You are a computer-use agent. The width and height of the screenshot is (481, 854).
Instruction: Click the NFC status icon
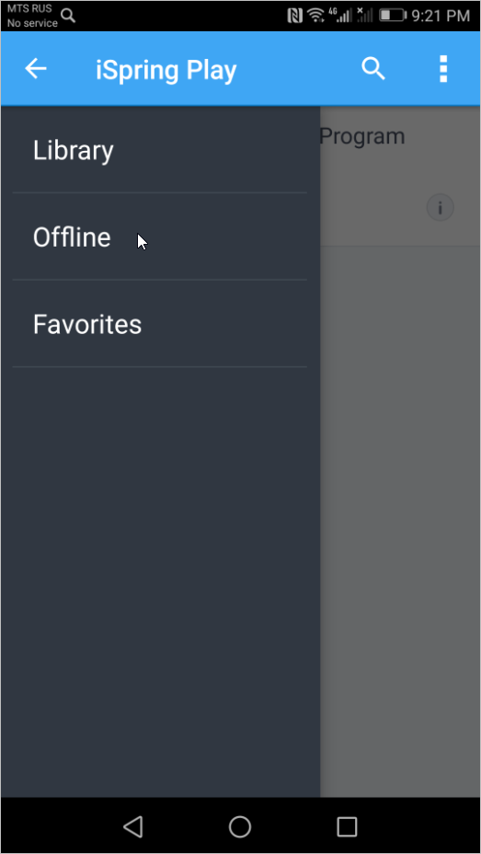click(294, 16)
